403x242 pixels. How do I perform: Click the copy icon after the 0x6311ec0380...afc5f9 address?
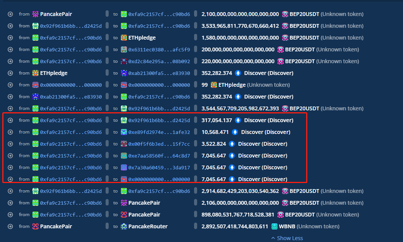196,49
